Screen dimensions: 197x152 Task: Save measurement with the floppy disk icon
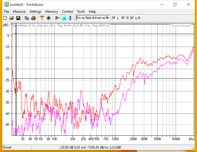[x=18, y=18]
